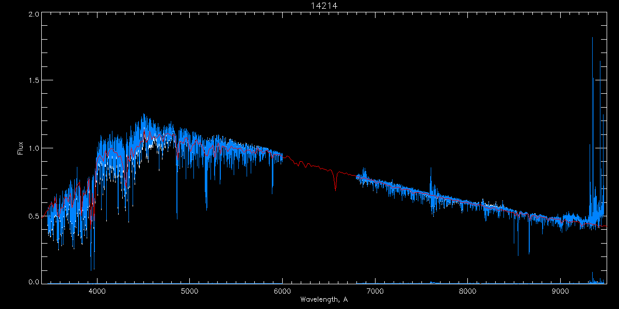Click the 5000 x-axis tick label
This screenshot has width=619, height=309.
click(x=189, y=290)
